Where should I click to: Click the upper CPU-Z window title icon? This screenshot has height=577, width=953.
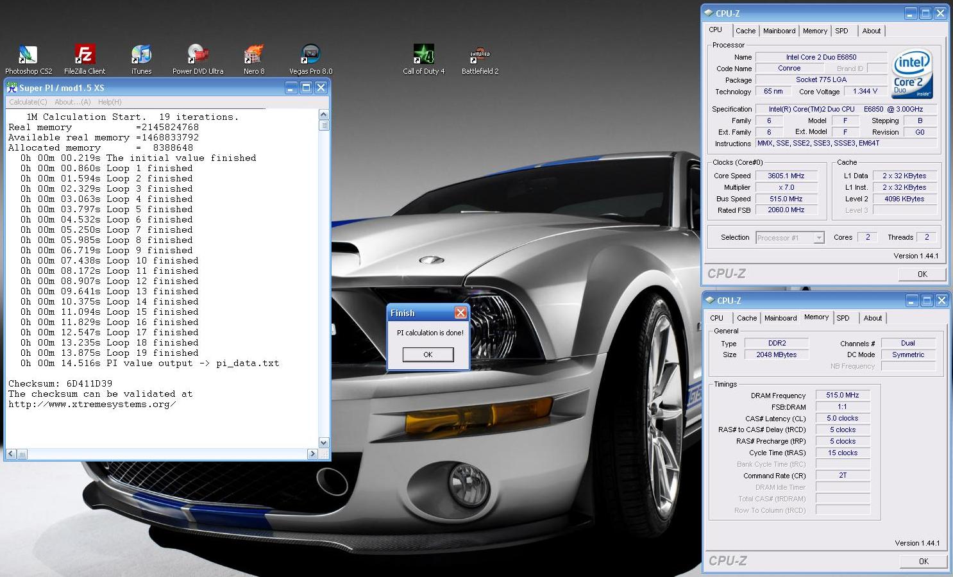(x=709, y=13)
